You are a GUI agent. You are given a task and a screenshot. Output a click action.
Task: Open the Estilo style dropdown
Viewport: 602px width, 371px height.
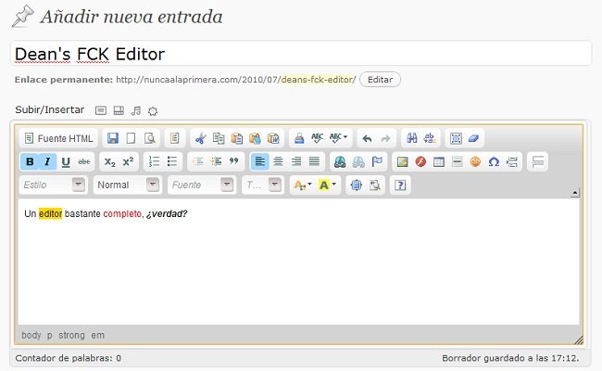53,185
